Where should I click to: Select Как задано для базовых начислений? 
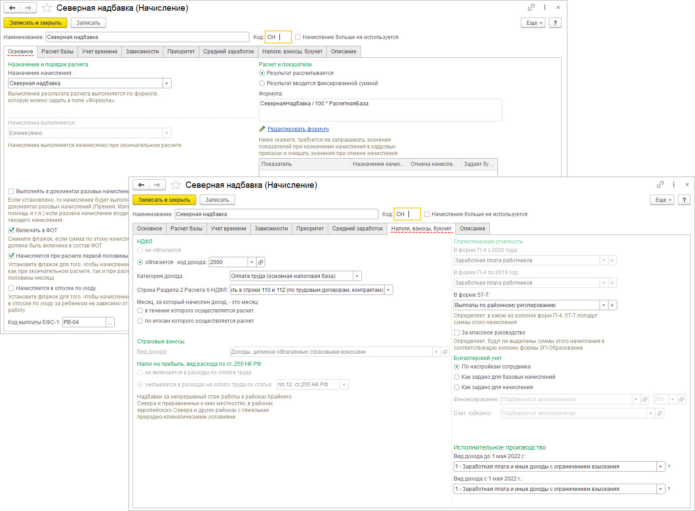[457, 377]
